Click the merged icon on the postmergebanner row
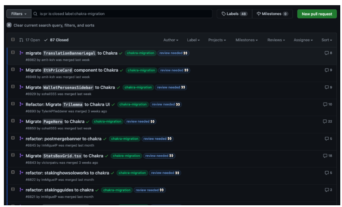 click(21, 138)
